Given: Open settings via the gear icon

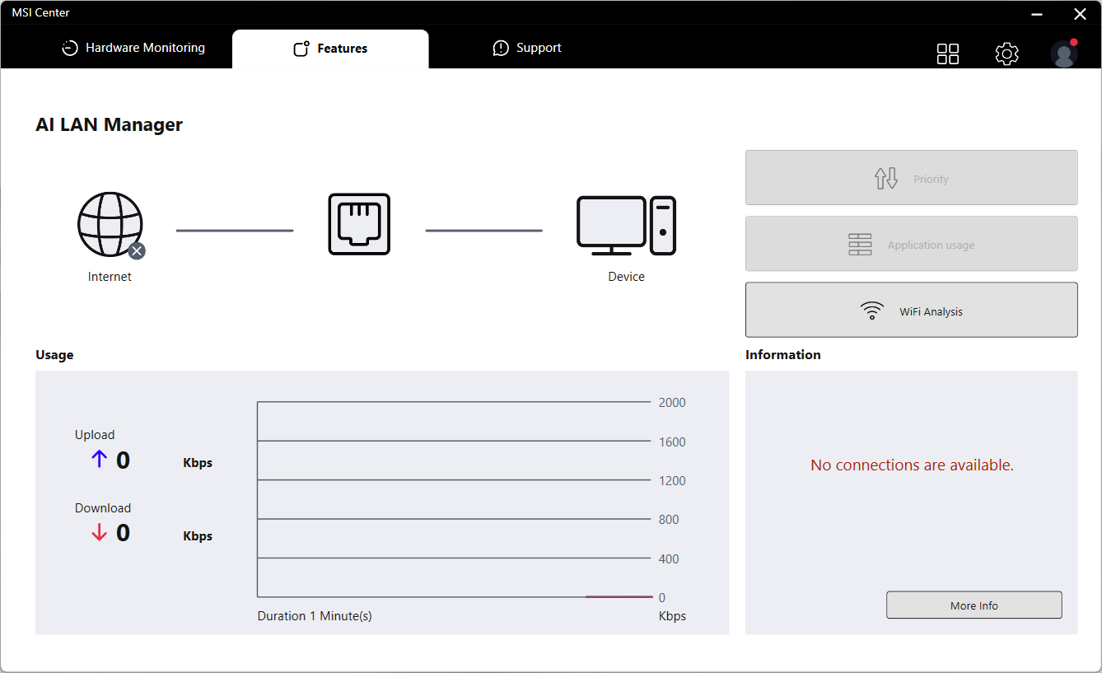Looking at the screenshot, I should point(1006,54).
